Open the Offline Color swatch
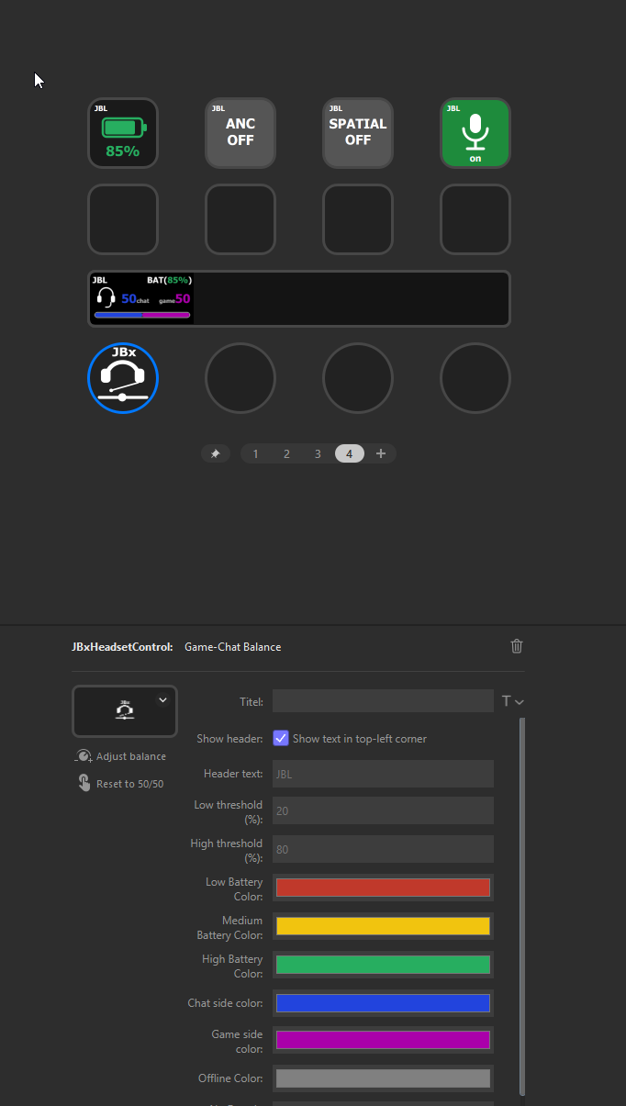 [383, 1078]
